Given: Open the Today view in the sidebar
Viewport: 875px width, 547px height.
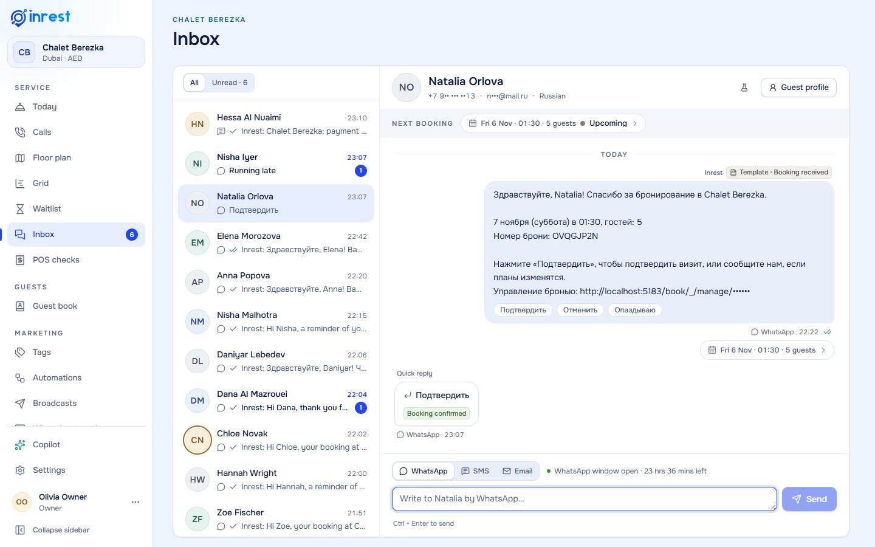Looking at the screenshot, I should (x=76, y=107).
